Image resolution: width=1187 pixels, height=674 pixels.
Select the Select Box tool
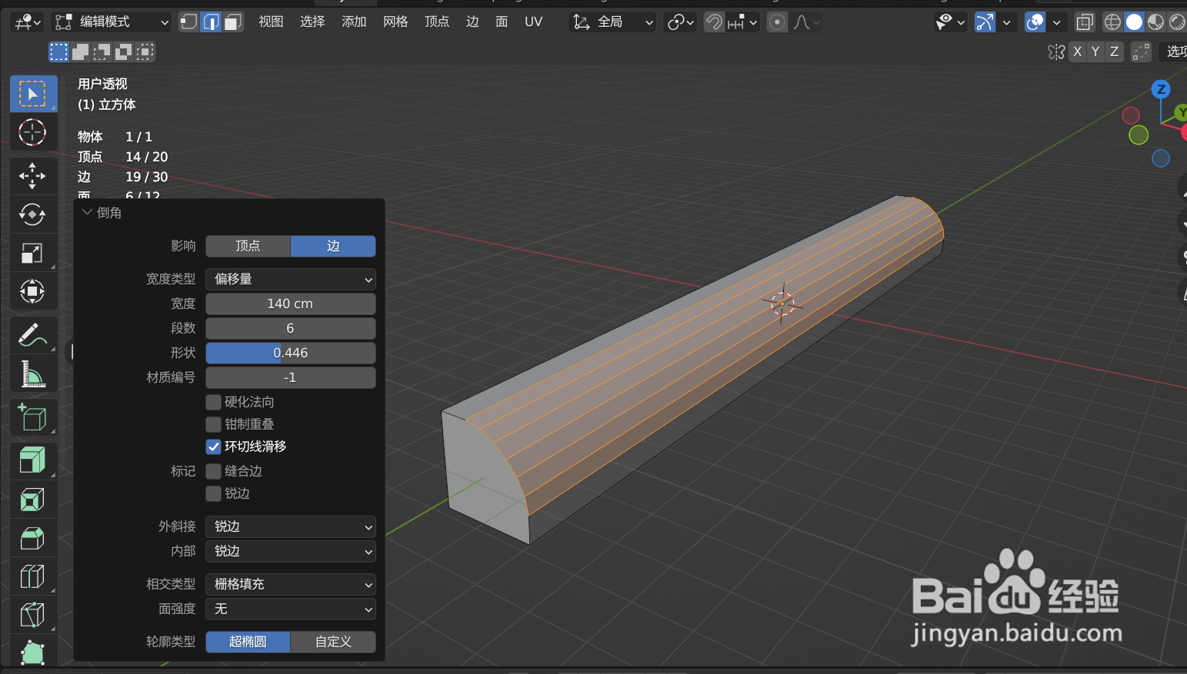[x=33, y=94]
